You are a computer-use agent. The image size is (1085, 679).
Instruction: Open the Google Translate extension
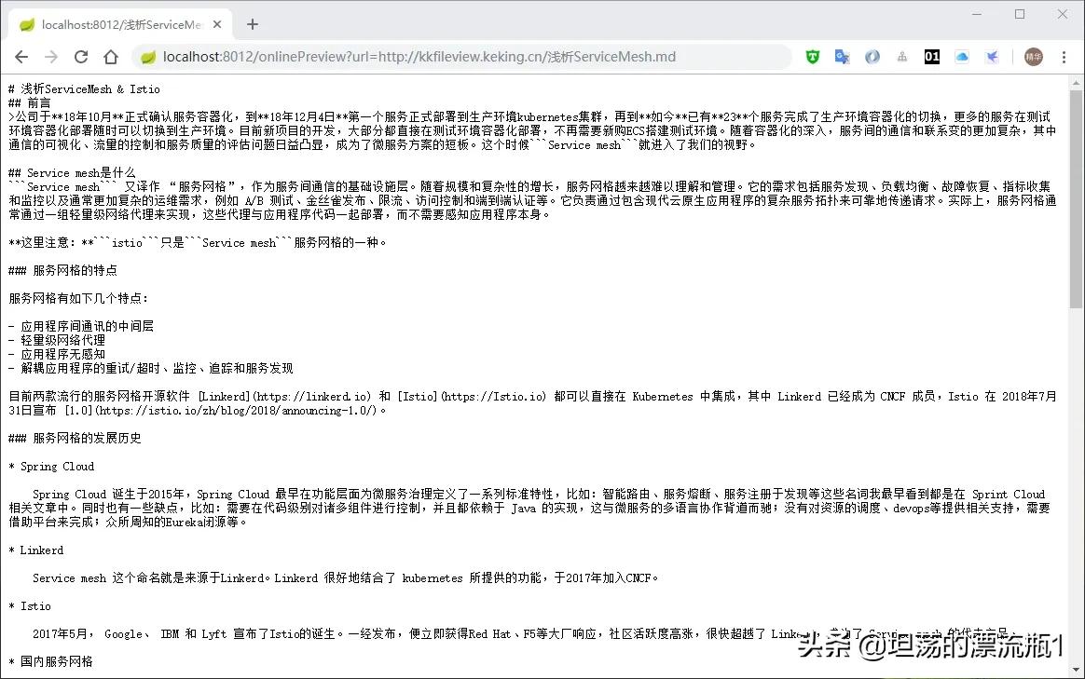(842, 56)
